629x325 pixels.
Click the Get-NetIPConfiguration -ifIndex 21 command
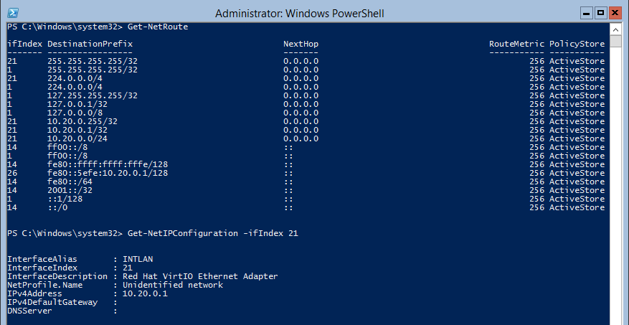point(213,233)
